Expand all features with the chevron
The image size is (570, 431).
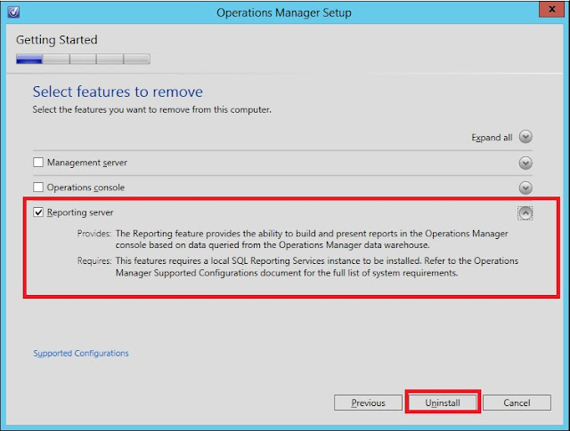point(525,137)
